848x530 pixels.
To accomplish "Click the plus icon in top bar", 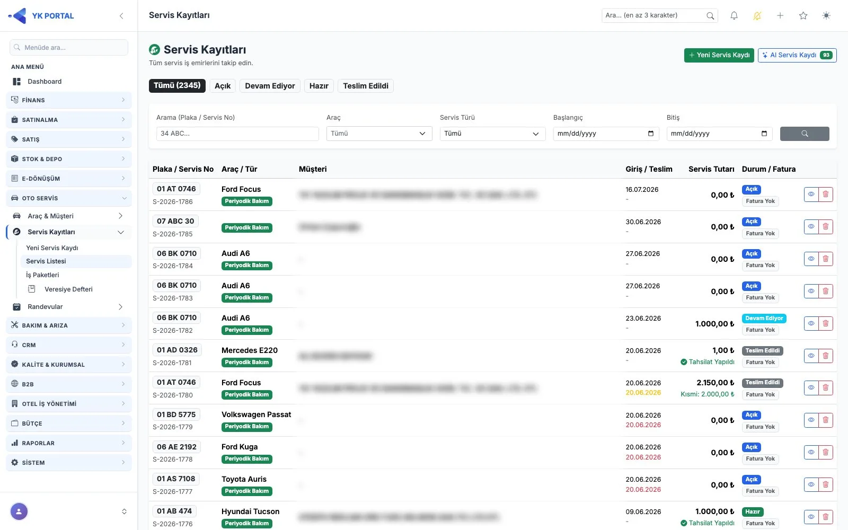I will 780,16.
